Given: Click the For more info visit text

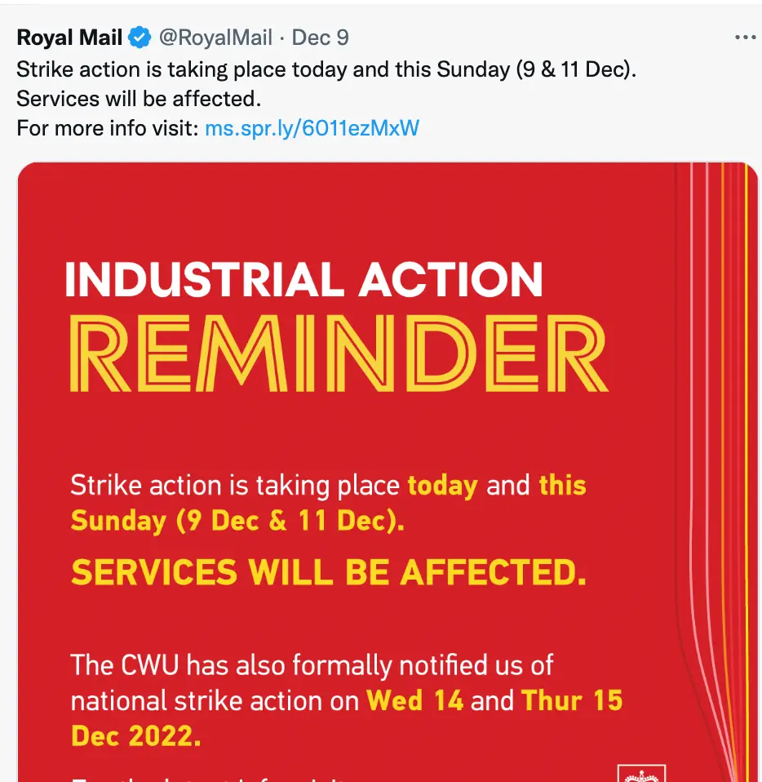Looking at the screenshot, I should (x=106, y=127).
